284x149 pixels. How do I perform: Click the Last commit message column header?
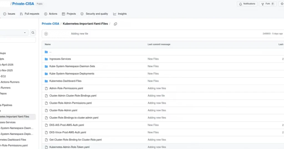[159, 44]
